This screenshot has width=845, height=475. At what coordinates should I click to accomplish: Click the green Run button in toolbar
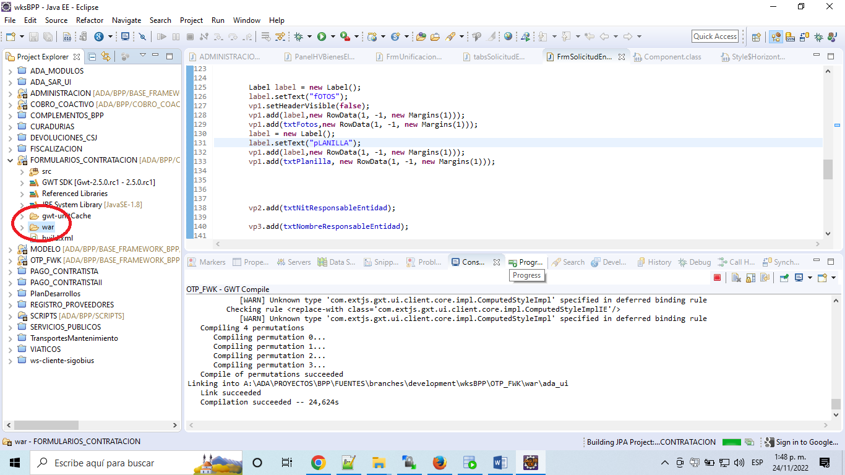click(322, 37)
